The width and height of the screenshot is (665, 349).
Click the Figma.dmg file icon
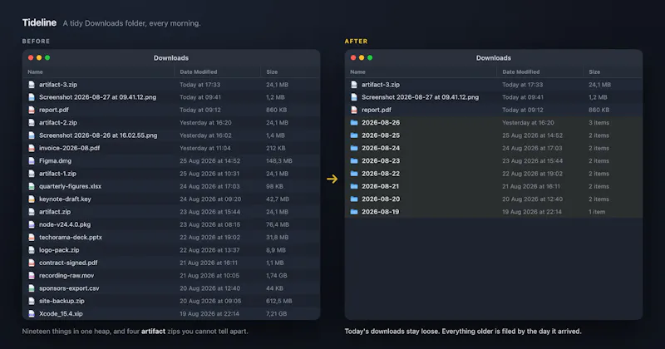click(x=32, y=160)
